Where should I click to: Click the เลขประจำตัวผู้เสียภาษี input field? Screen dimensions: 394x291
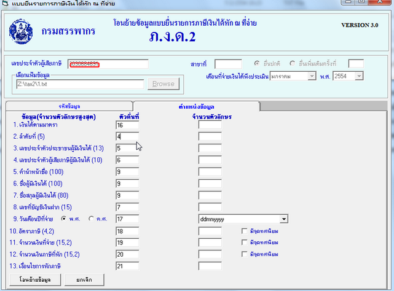pos(108,64)
